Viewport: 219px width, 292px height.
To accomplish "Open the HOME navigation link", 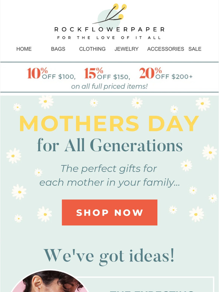I will coord(24,49).
